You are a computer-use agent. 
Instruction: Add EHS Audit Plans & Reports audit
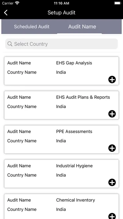pyautogui.click(x=112, y=114)
